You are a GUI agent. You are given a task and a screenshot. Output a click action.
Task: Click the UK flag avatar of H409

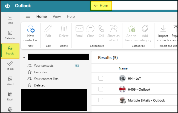pos(122,89)
